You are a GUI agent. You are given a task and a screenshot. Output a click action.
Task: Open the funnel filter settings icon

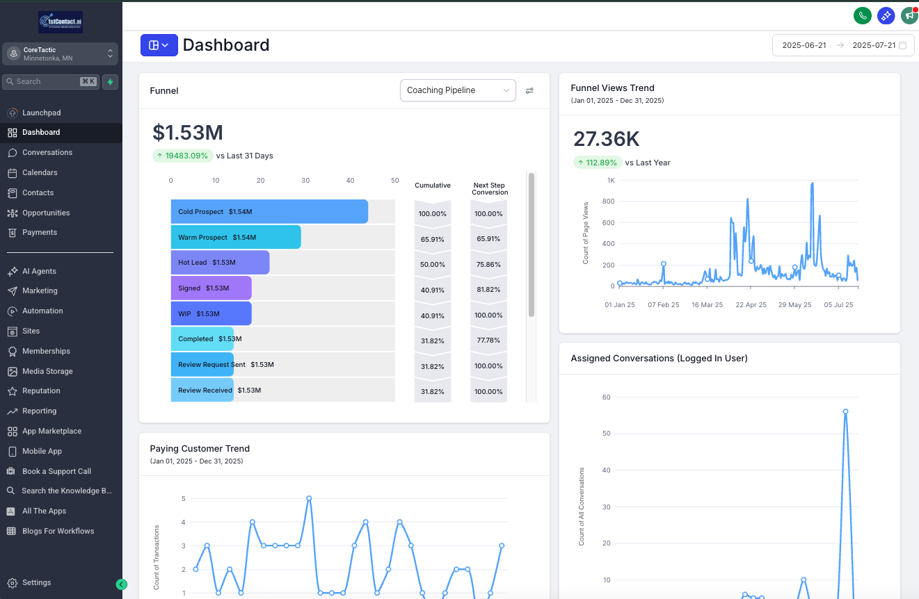(529, 90)
